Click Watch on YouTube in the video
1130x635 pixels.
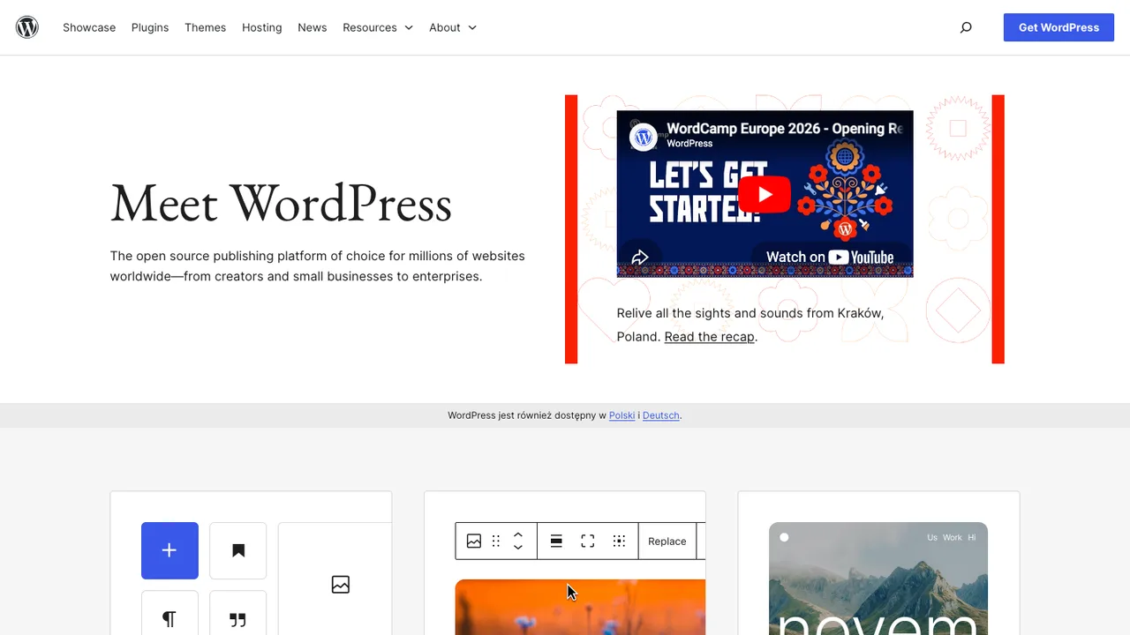tap(830, 257)
